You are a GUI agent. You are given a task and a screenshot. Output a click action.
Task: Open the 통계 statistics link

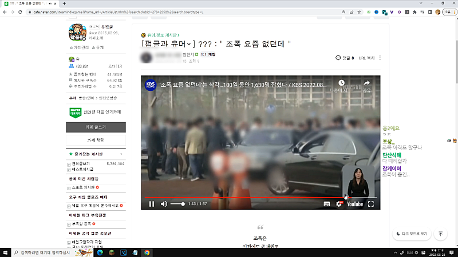coord(98,47)
